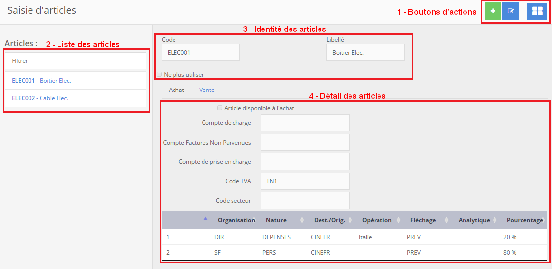Open the grid tiles view icon
Screen dimensions: 552x269
(x=537, y=11)
